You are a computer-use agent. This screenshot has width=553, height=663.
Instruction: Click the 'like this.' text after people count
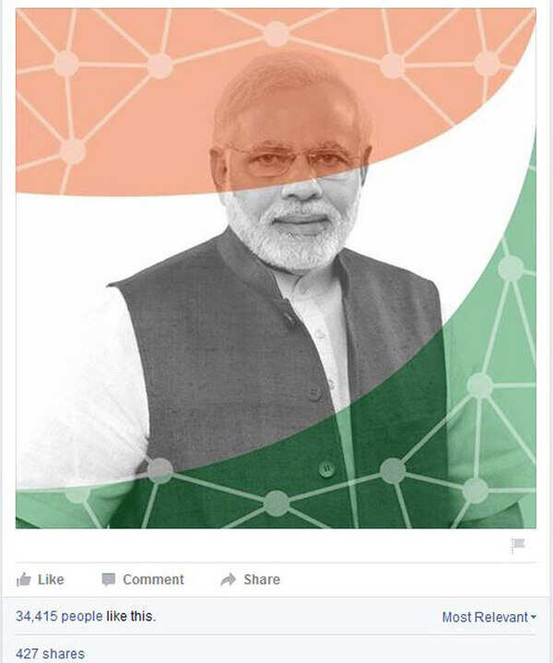pos(131,616)
